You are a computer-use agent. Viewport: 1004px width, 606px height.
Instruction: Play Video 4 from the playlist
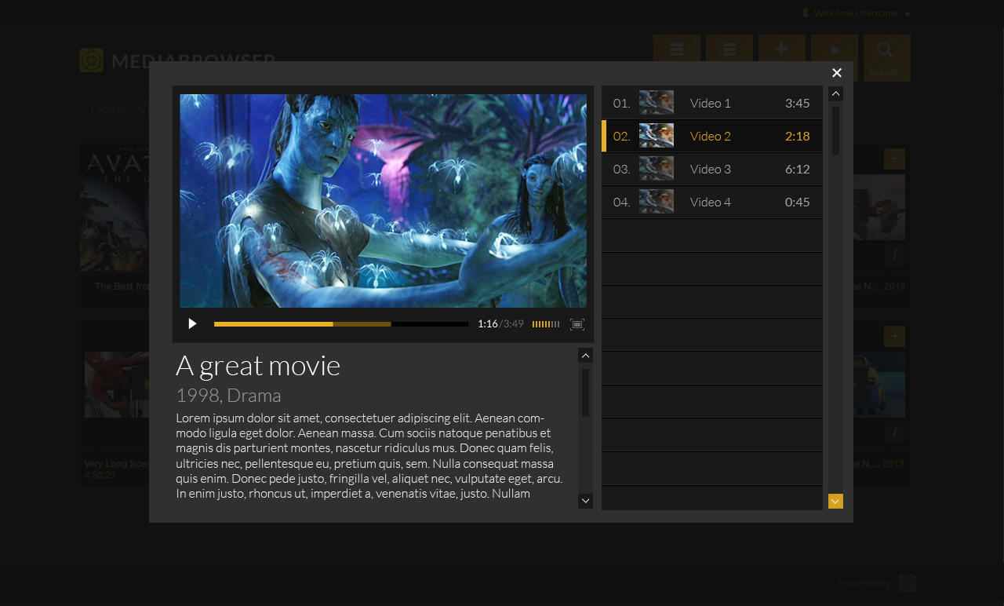711,202
